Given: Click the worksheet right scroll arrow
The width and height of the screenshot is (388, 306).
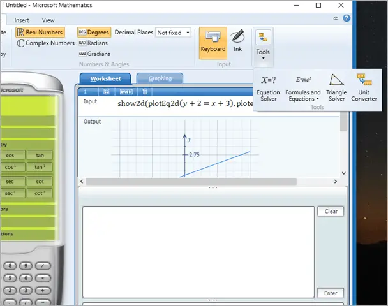Looking at the screenshot, I should (335, 182).
